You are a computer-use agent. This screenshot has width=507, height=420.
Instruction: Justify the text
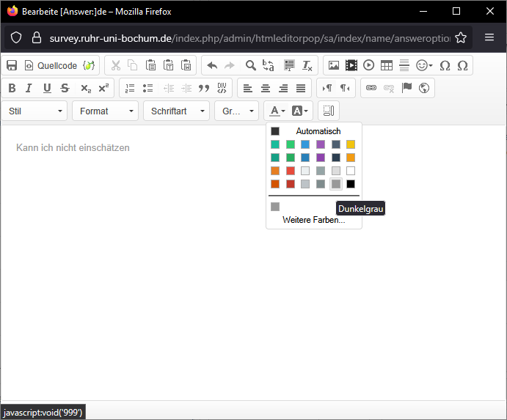click(301, 88)
